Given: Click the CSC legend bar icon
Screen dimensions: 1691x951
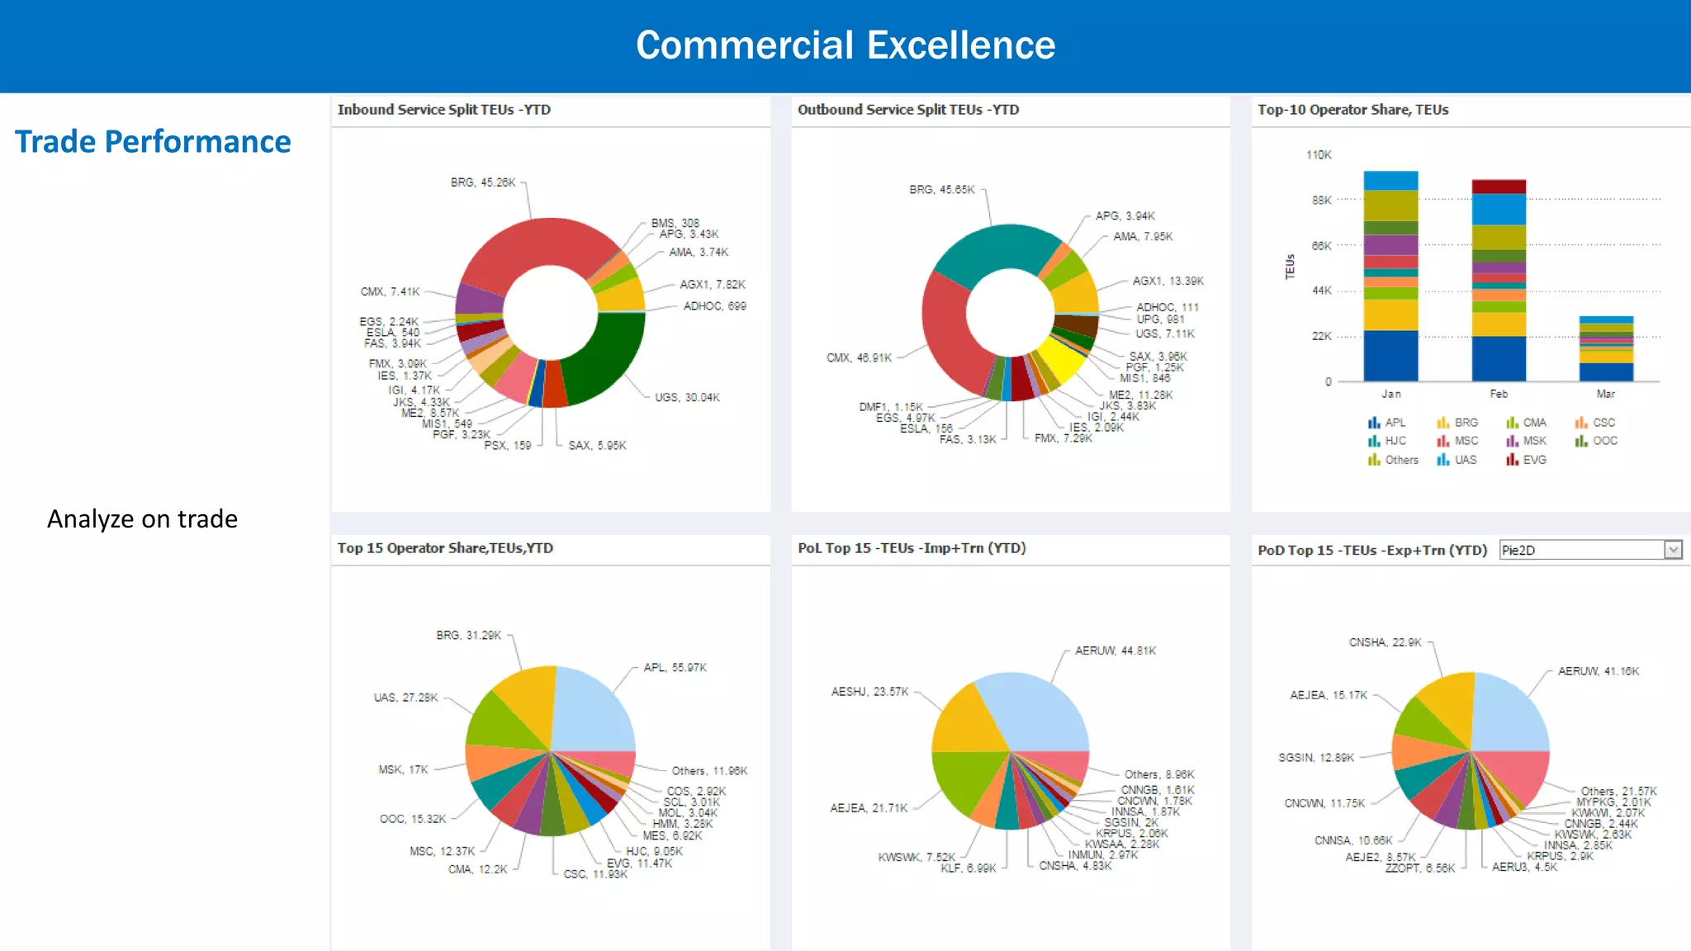Looking at the screenshot, I should point(1580,423).
